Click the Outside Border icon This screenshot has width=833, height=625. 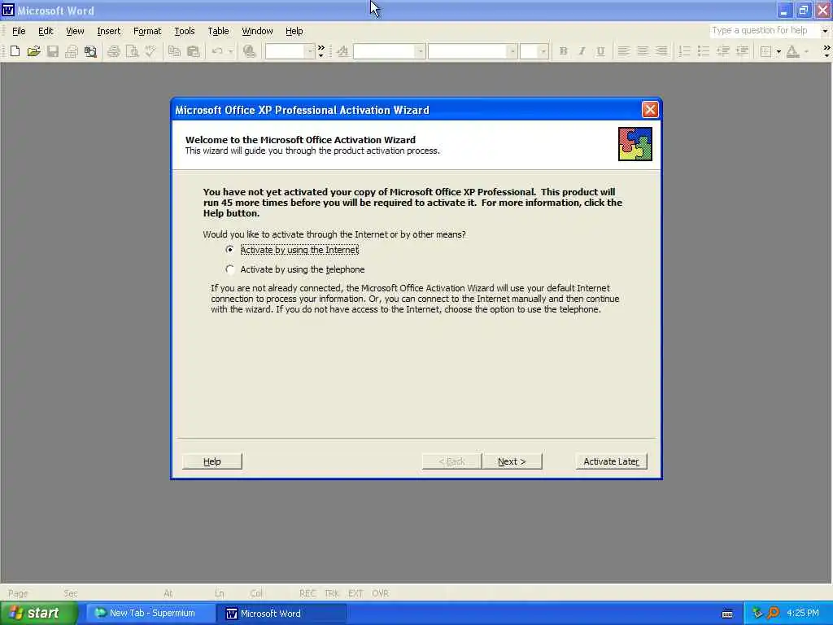click(765, 51)
